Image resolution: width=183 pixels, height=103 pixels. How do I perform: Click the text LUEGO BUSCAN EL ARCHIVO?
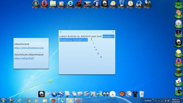(75, 36)
